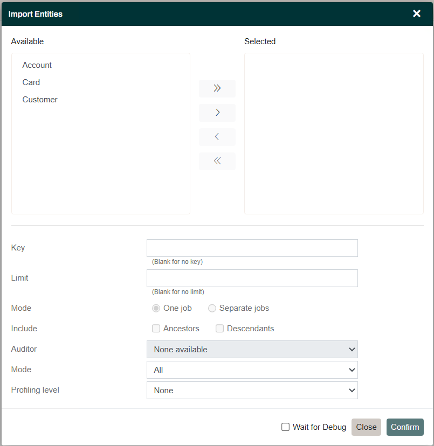
Task: Click the single left arrow transfer button
Action: pyautogui.click(x=217, y=137)
